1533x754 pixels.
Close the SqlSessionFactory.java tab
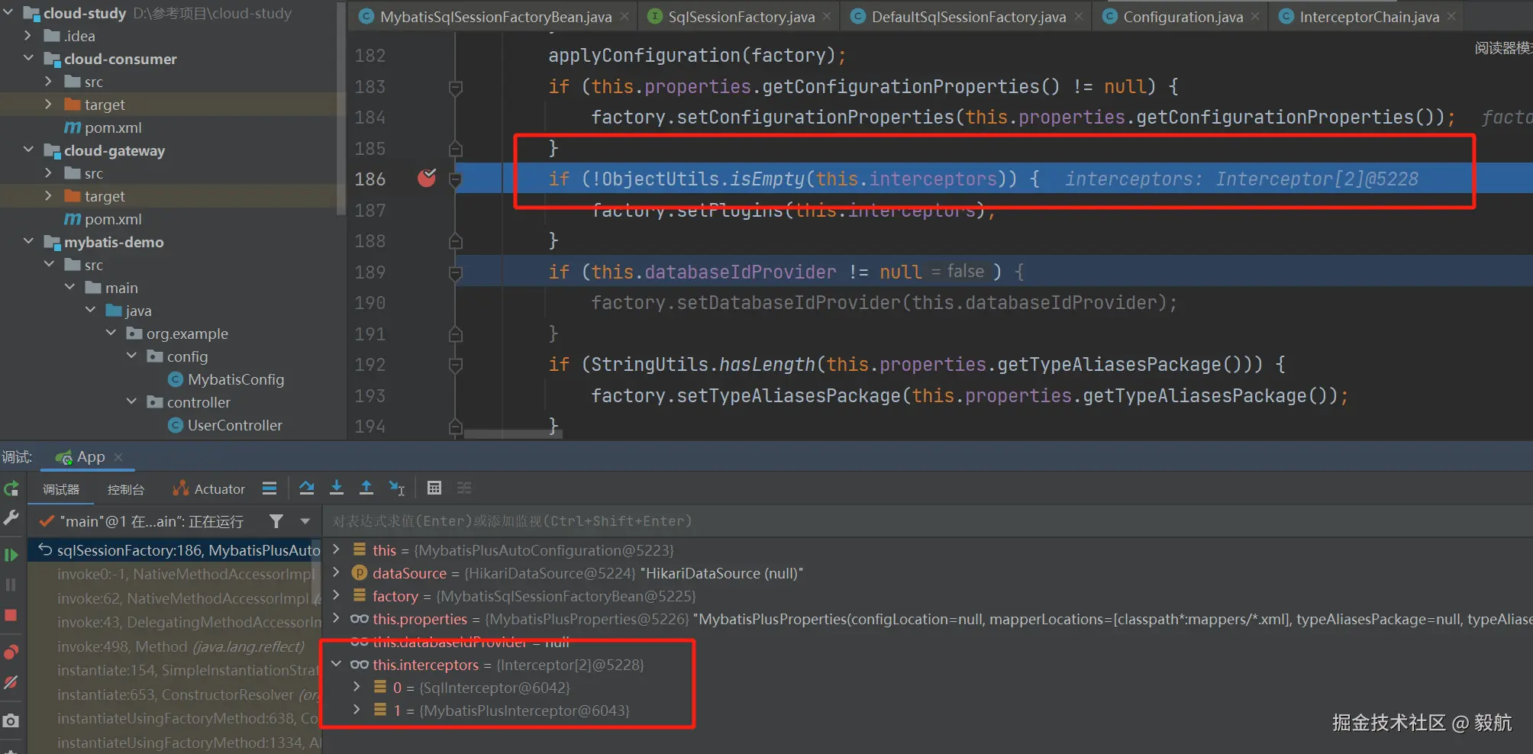pyautogui.click(x=827, y=17)
